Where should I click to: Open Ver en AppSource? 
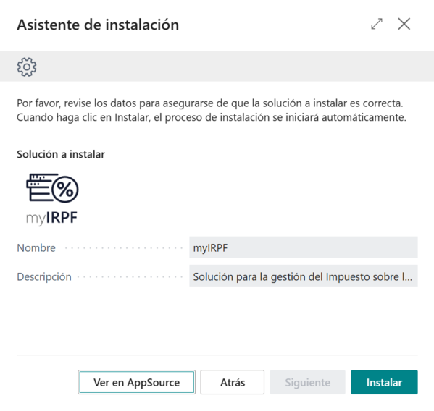pos(137,382)
